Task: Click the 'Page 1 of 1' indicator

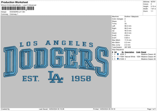Action: click(x=152, y=109)
